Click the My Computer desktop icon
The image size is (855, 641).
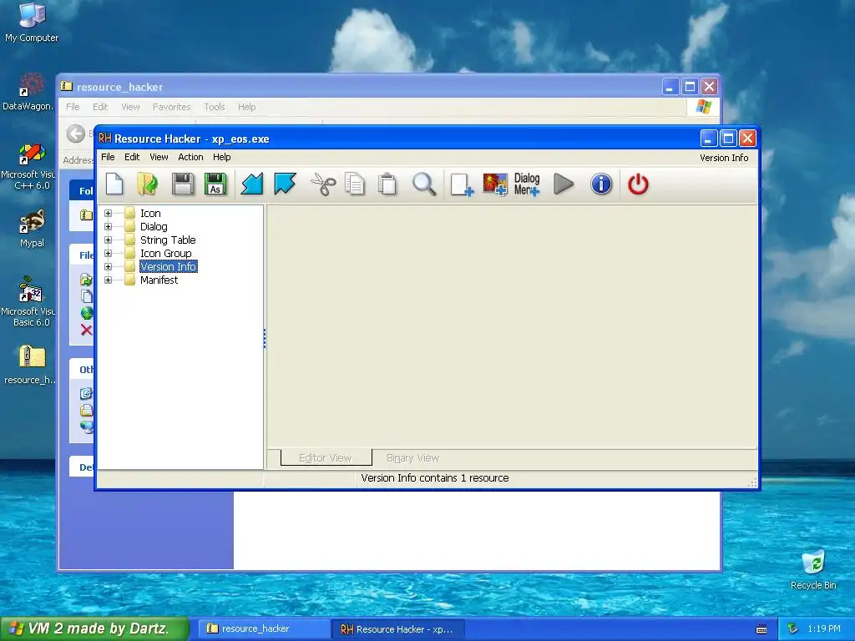[x=32, y=22]
